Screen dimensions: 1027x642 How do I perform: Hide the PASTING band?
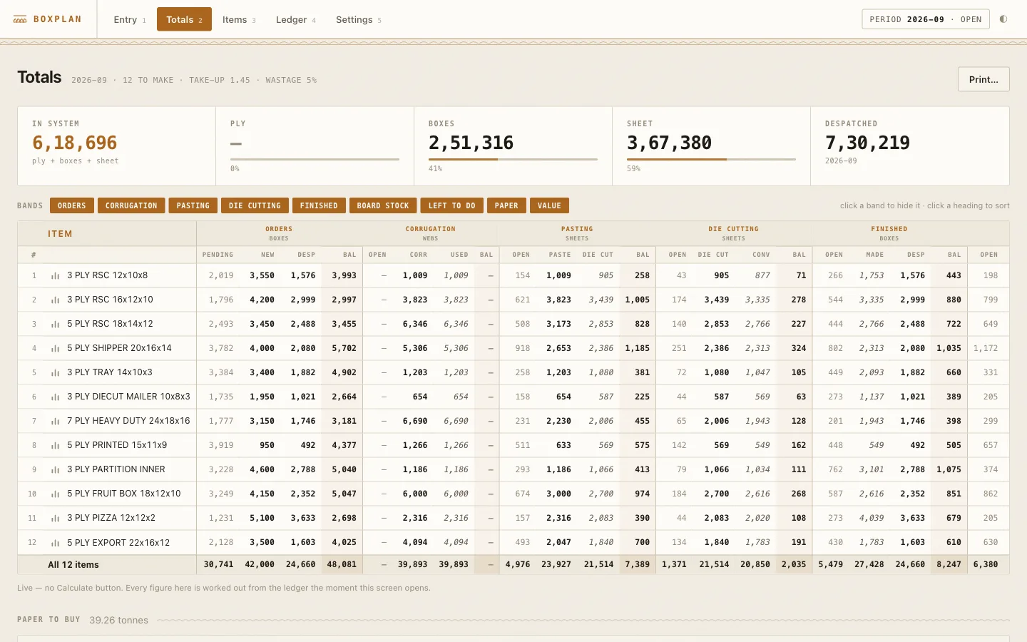tap(193, 205)
